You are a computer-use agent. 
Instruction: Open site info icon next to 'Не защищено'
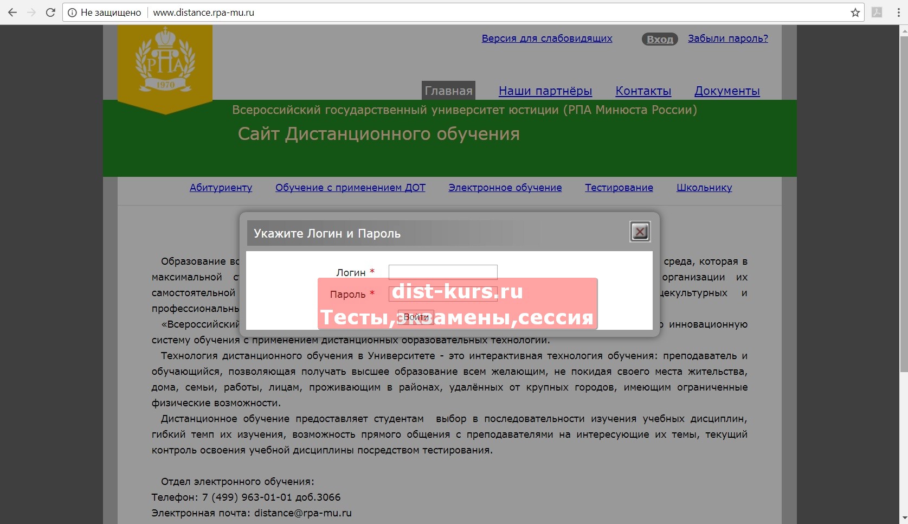[x=72, y=12]
